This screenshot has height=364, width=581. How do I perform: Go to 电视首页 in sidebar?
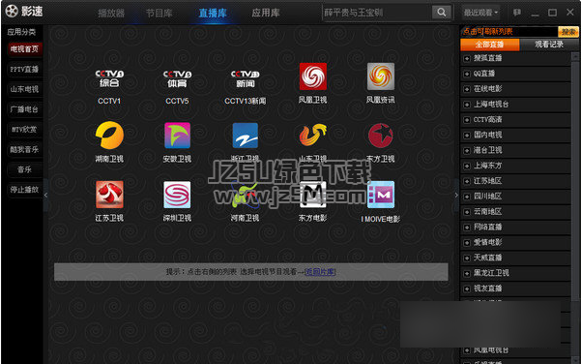click(24, 49)
